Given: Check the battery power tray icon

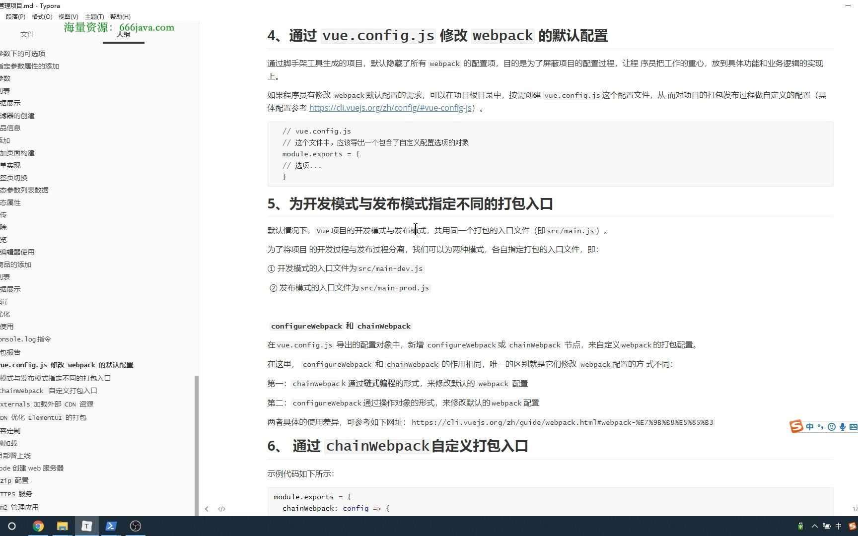Looking at the screenshot, I should point(826,526).
